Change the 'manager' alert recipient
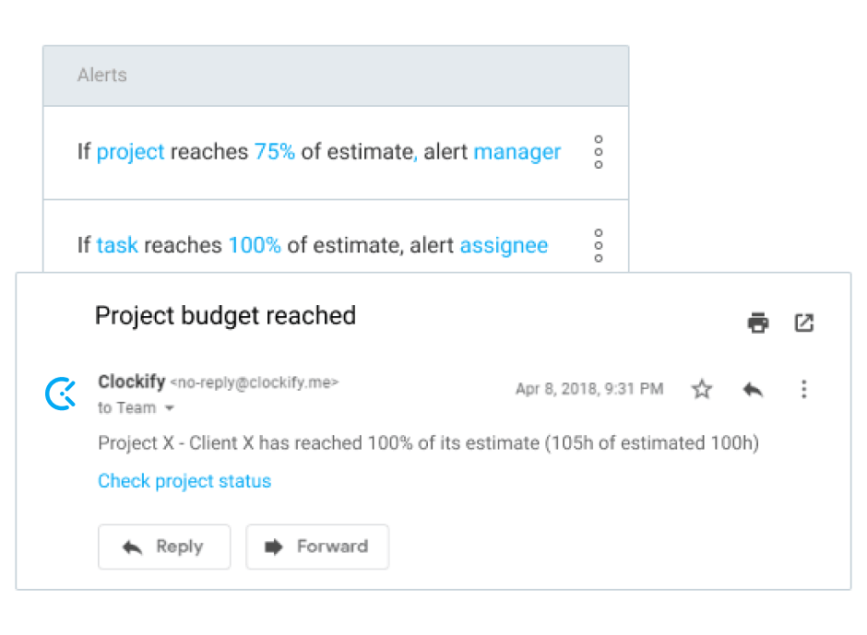867x635 pixels. [517, 152]
